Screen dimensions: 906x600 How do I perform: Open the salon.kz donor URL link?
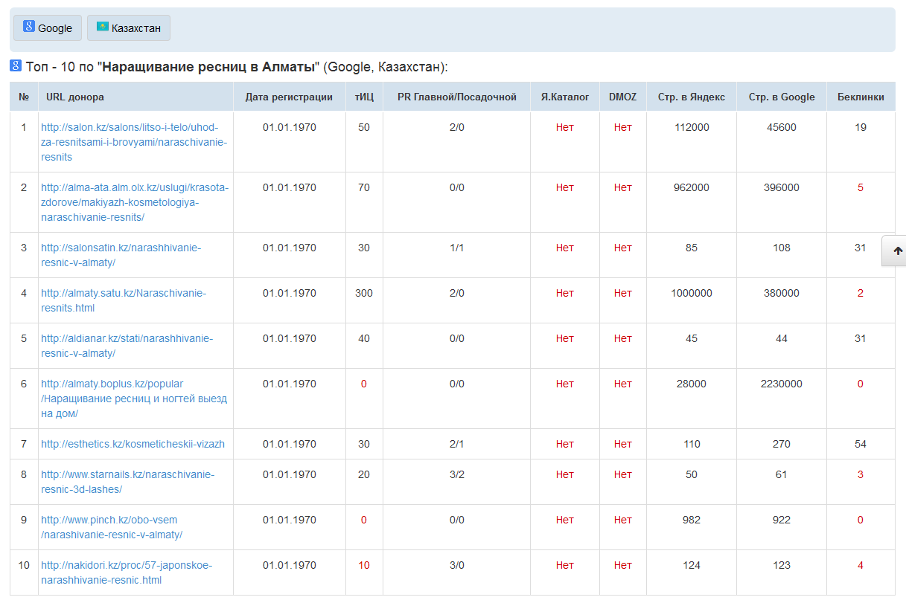tap(134, 142)
